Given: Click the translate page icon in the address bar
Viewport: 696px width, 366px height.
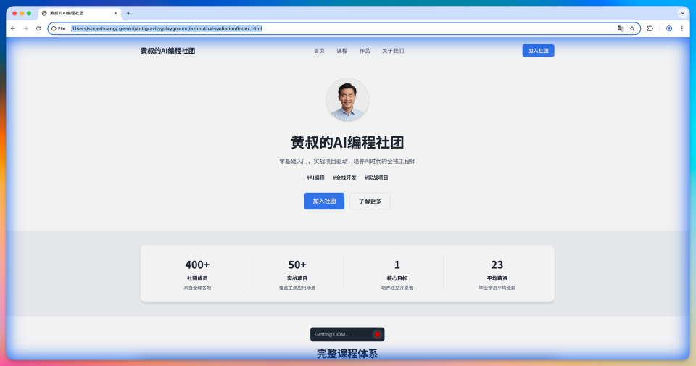Looking at the screenshot, I should (621, 28).
